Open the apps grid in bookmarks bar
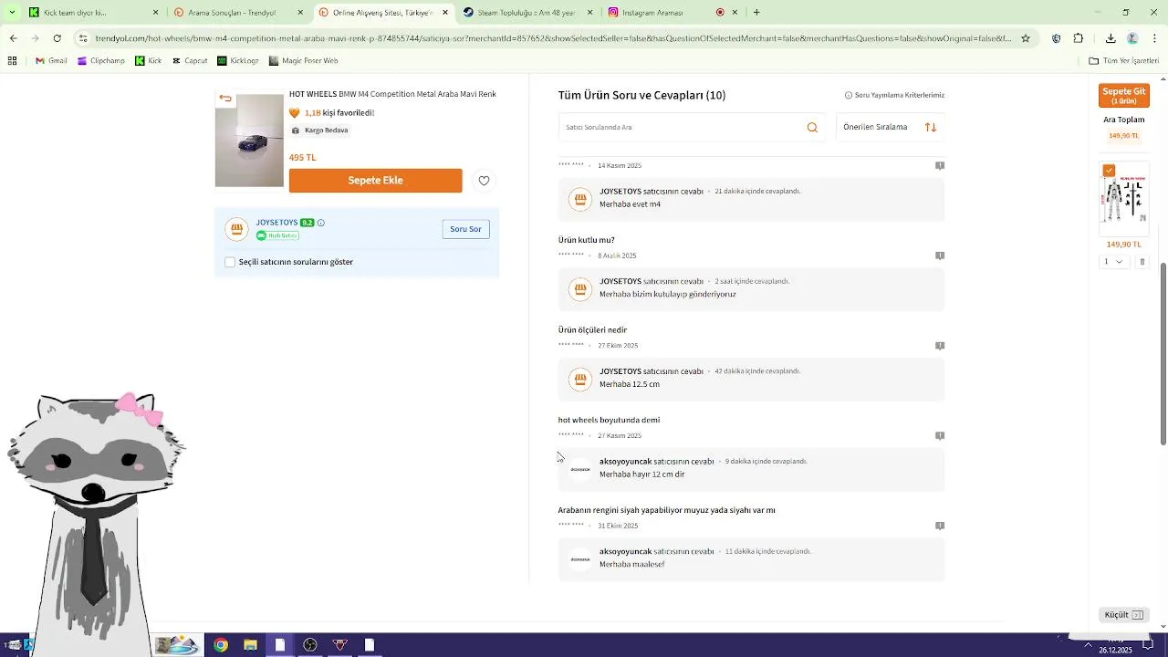Viewport: 1168px width, 657px height. coord(12,61)
